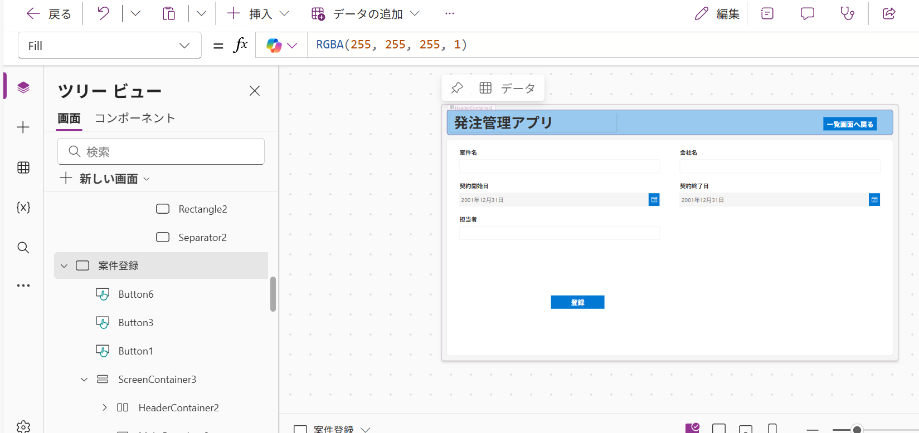The height and width of the screenshot is (433, 919).
Task: Open the app checker stethoscope
Action: (847, 13)
